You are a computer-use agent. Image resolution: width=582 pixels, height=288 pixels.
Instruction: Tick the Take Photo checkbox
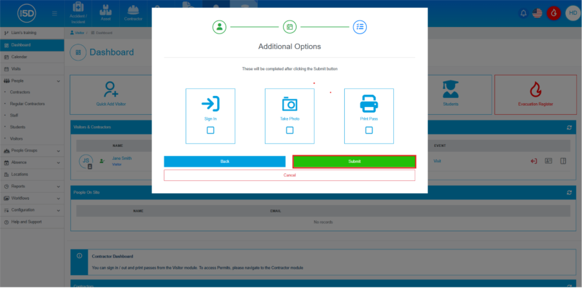tap(289, 130)
